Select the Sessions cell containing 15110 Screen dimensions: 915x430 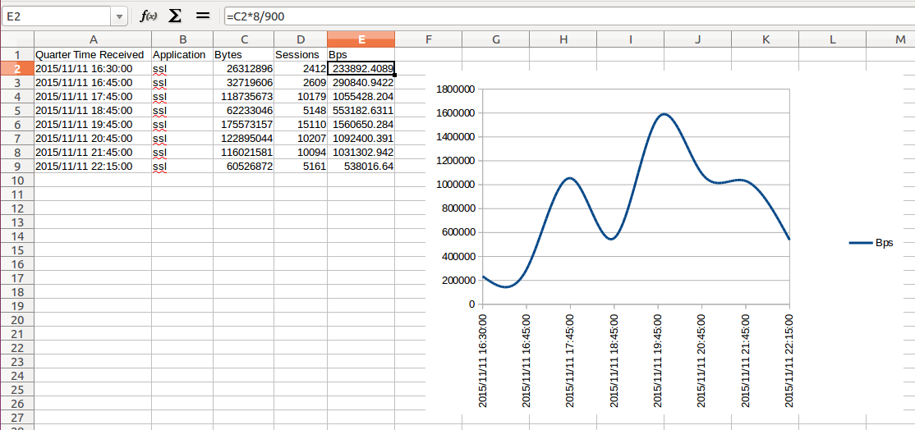[300, 125]
